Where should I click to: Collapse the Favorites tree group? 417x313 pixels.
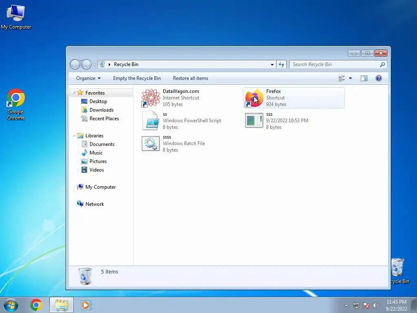[74, 93]
